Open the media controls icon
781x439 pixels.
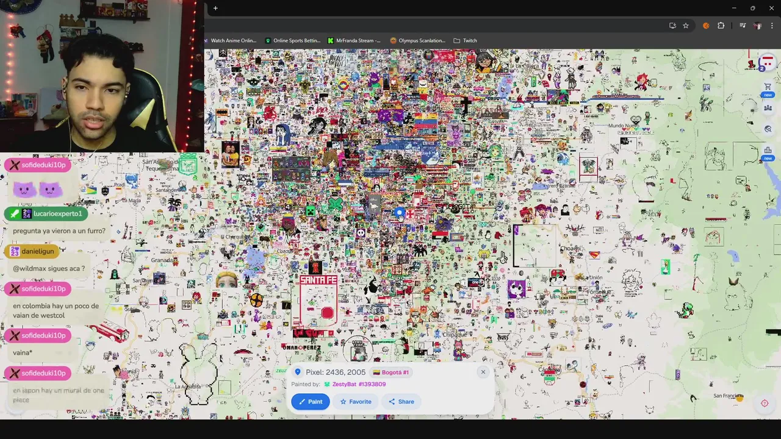pyautogui.click(x=743, y=26)
